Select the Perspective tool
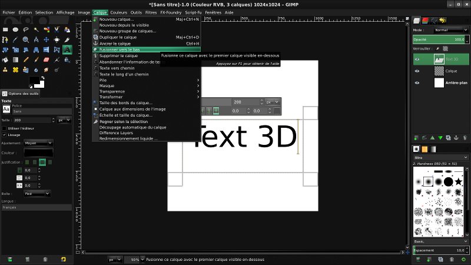471x265 pixels. [x=36, y=50]
